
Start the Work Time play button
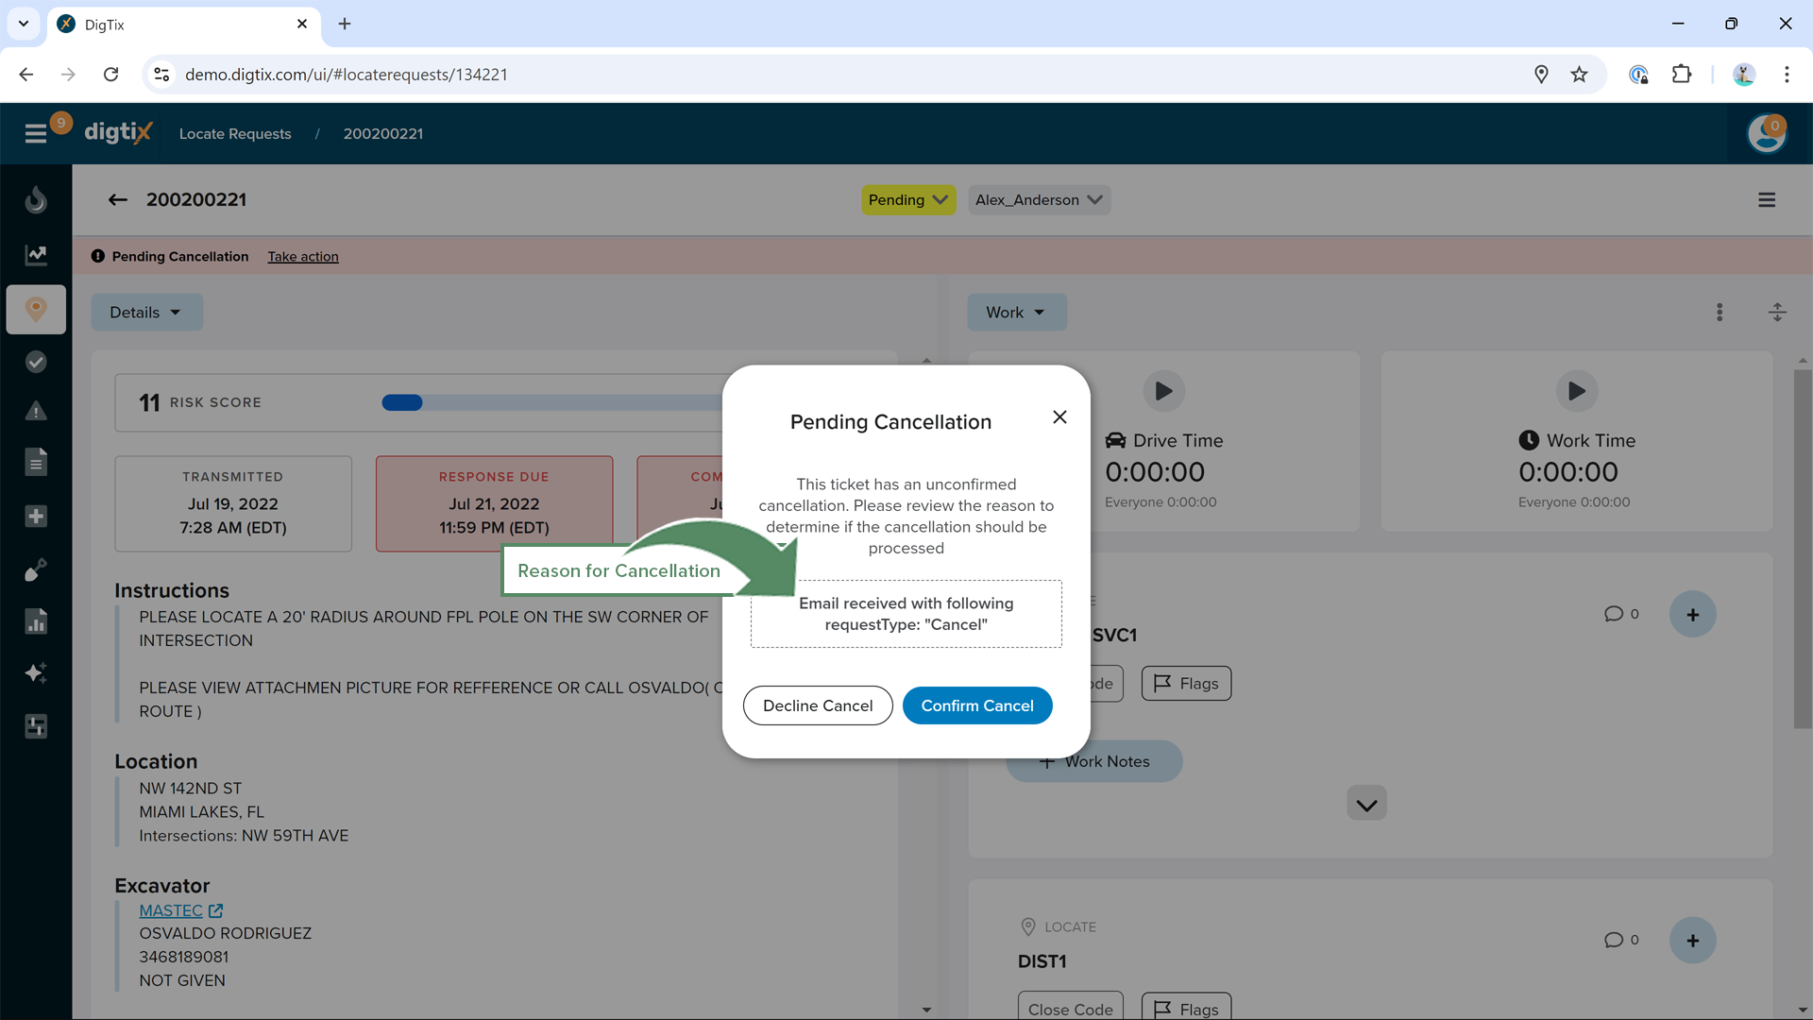1576,391
